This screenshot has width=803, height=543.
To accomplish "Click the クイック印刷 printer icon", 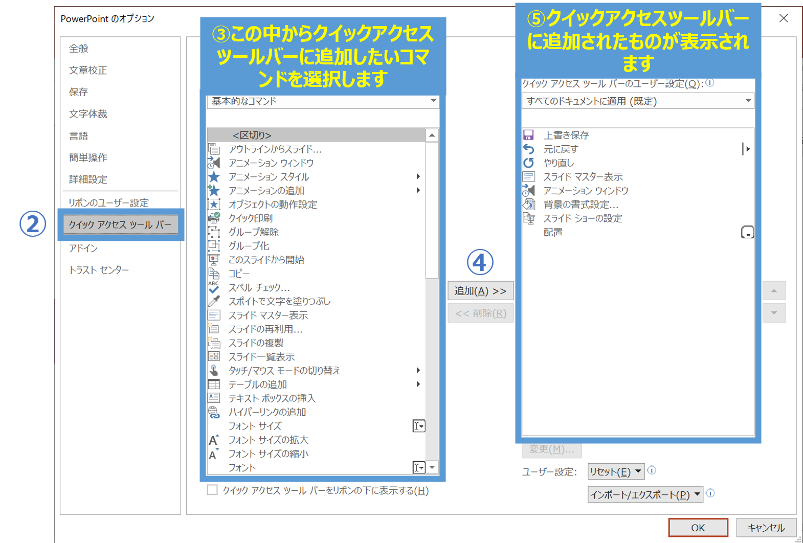I will (x=214, y=218).
